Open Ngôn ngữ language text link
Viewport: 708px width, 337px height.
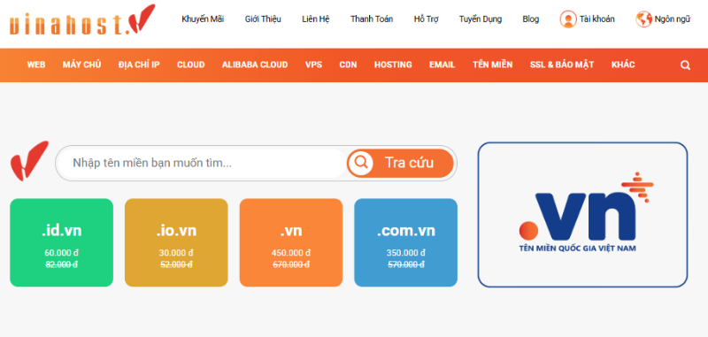click(673, 19)
